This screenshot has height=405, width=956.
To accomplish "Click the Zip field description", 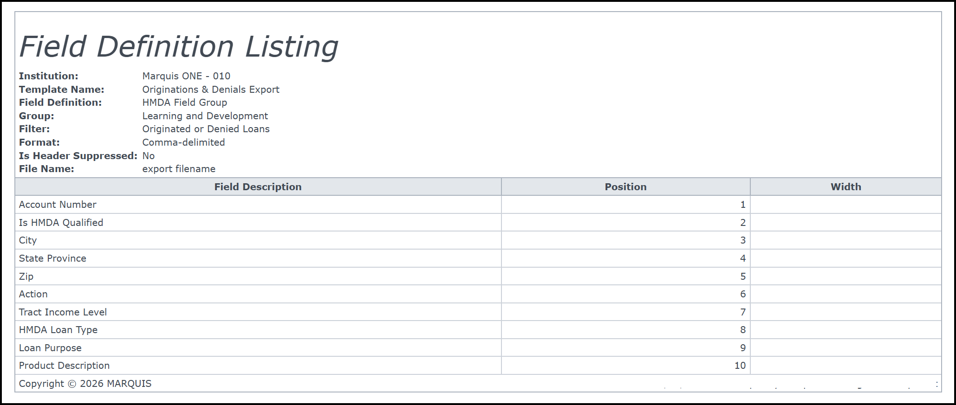I will 26,276.
